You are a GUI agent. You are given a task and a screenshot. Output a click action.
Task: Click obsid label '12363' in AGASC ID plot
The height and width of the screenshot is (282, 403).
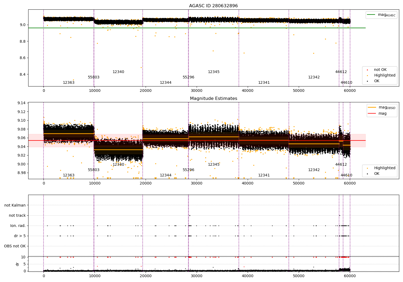69,83
